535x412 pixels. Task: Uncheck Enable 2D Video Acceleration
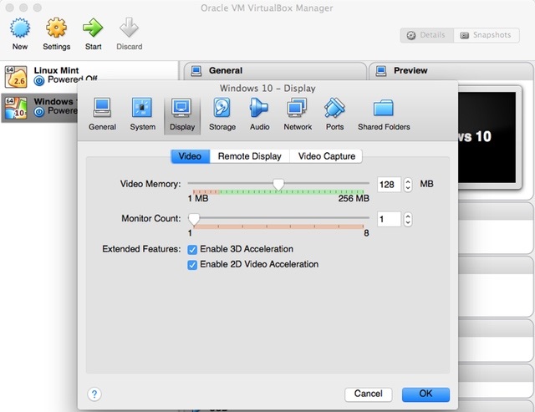pos(192,265)
